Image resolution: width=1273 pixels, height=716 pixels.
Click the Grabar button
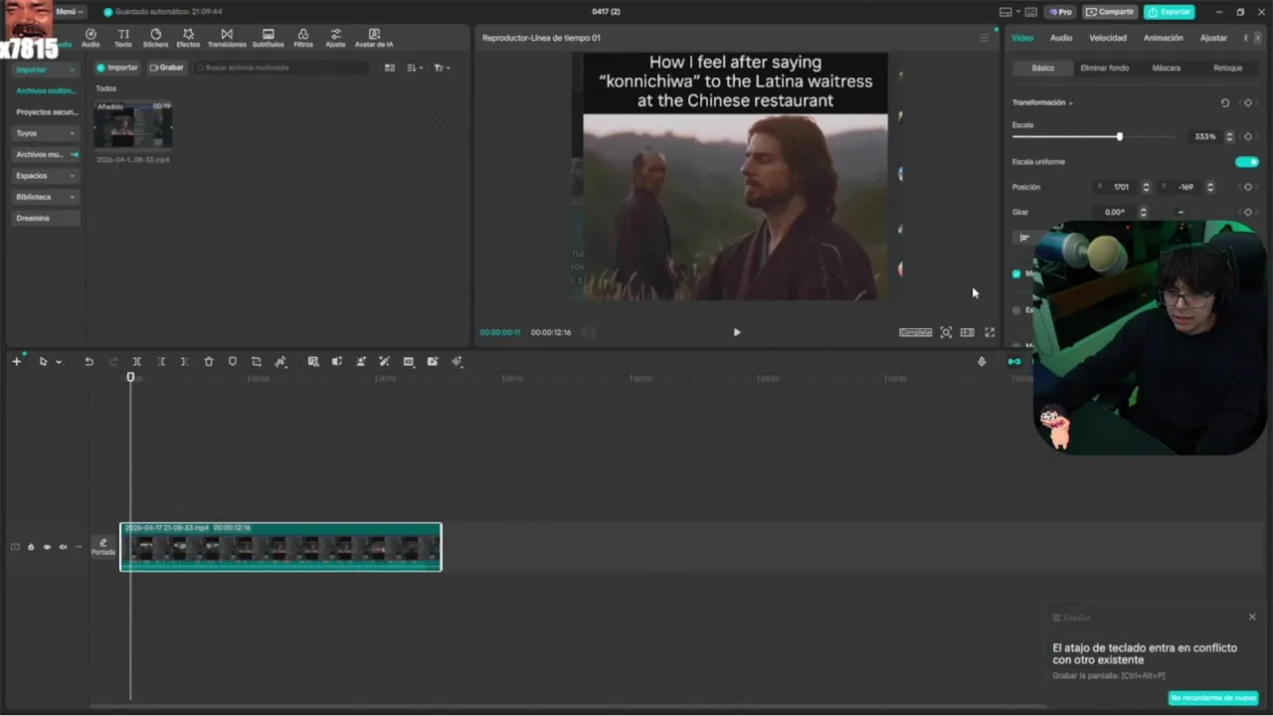pos(167,68)
